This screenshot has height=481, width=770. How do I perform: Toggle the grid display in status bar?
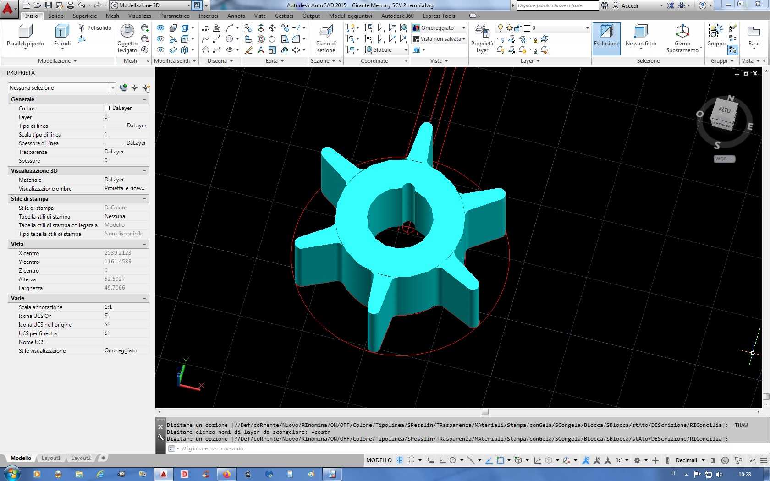(x=400, y=460)
